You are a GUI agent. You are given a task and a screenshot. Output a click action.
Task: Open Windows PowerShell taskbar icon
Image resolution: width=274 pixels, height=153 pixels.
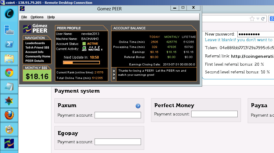click(9, 44)
